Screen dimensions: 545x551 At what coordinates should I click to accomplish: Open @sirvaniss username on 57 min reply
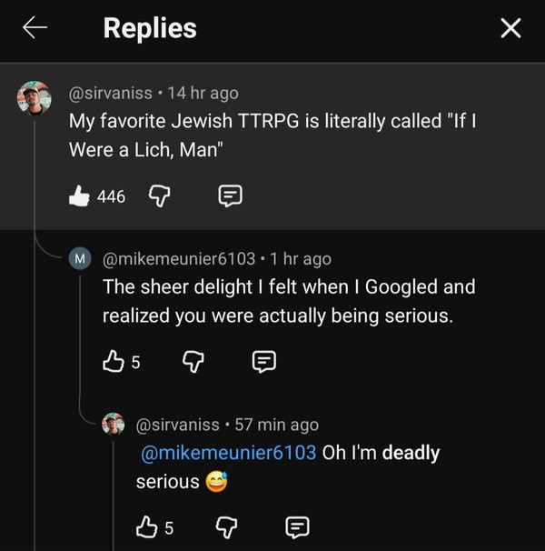(177, 425)
